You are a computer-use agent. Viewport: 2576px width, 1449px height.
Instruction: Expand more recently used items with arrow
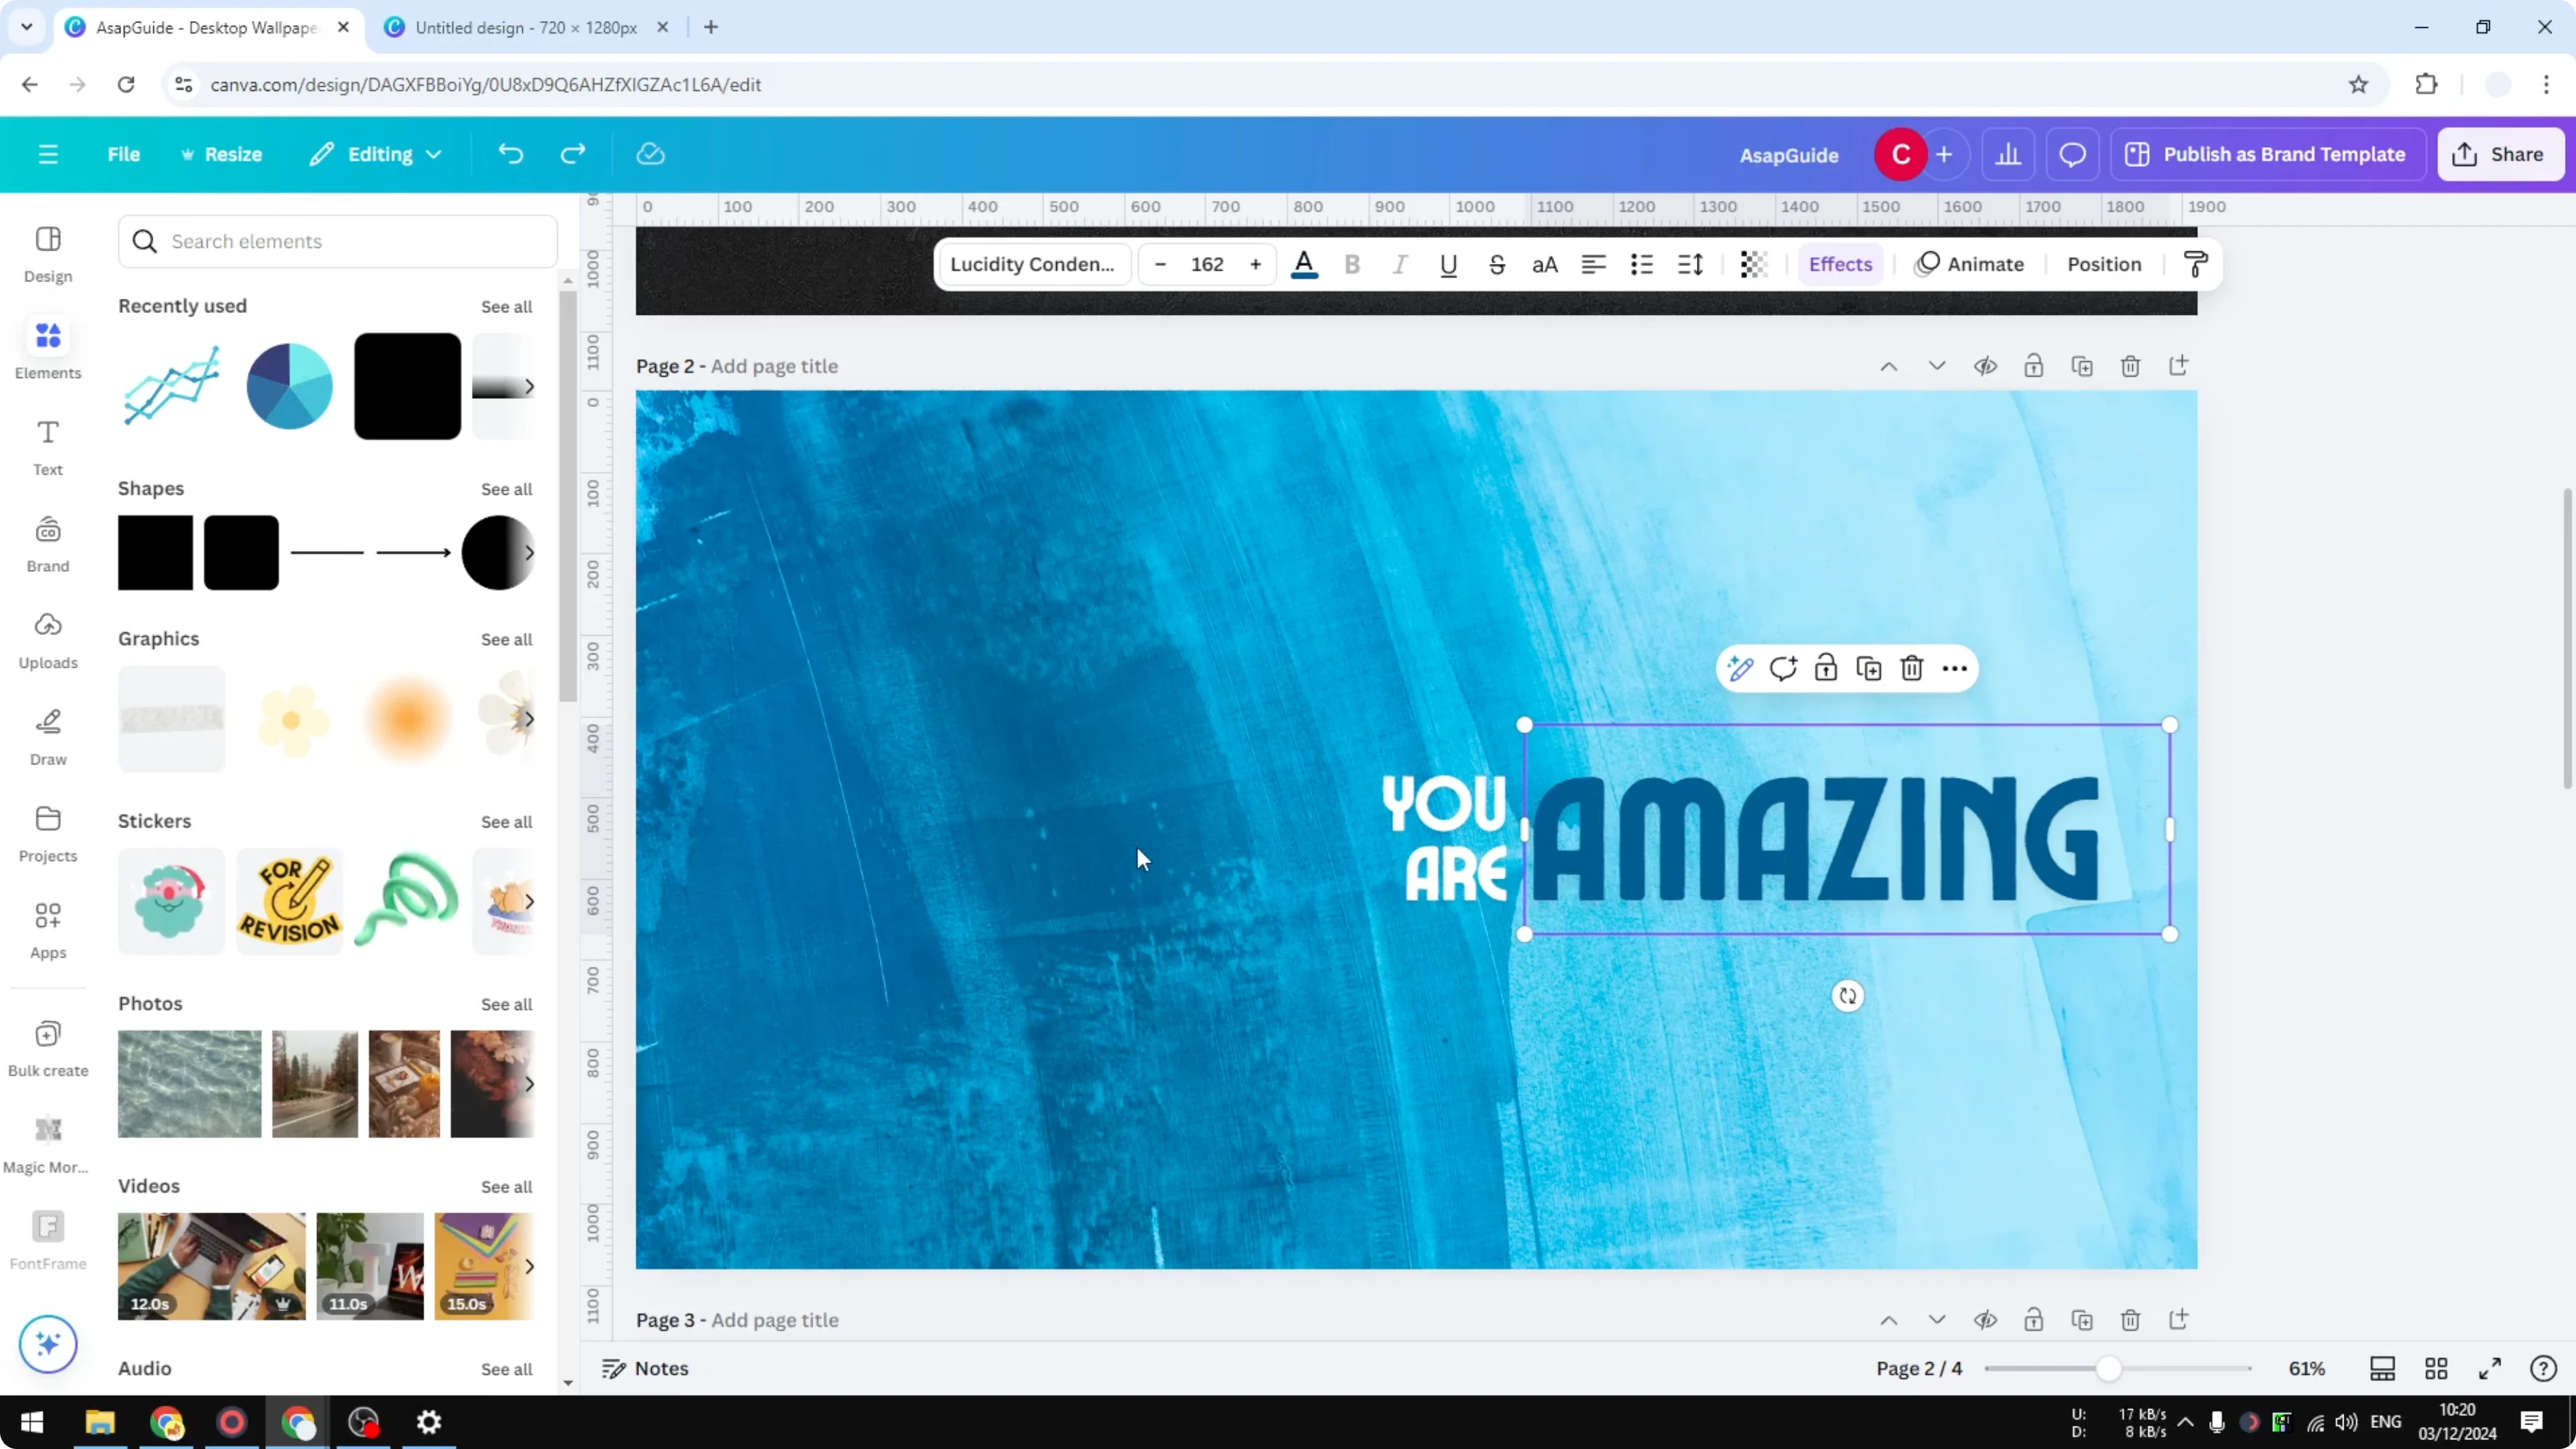pos(529,386)
